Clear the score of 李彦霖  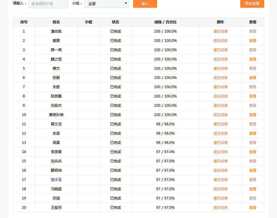coord(220,152)
